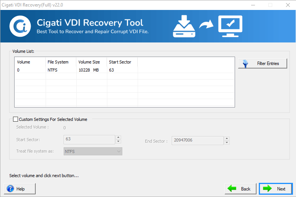This screenshot has height=197, width=296.
Task: Click the End Sector input field
Action: pos(197,140)
